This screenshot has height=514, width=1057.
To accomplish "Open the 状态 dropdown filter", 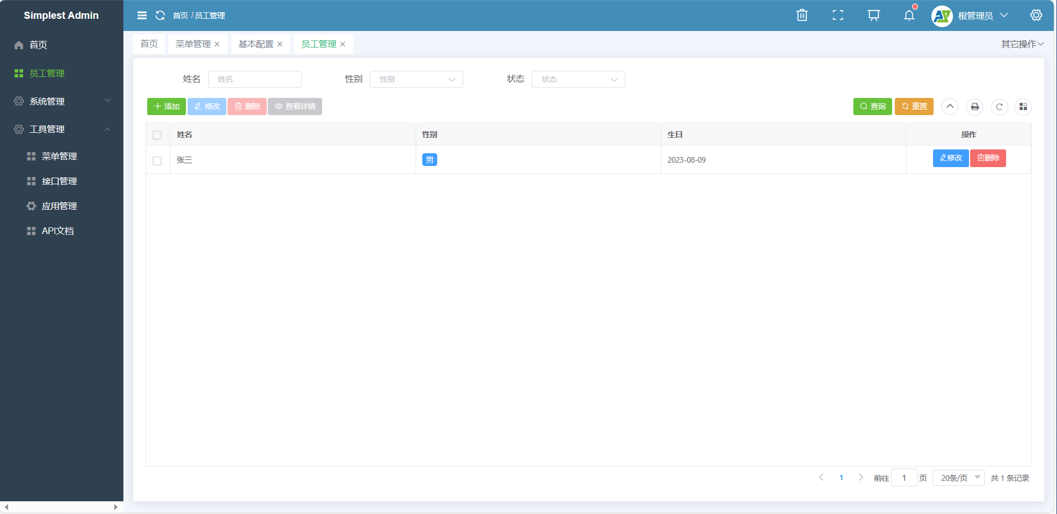I will click(578, 80).
